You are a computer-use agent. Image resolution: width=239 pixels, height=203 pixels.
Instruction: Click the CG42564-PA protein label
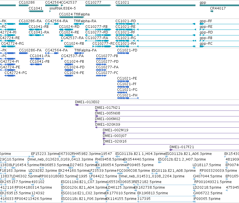click(56, 50)
